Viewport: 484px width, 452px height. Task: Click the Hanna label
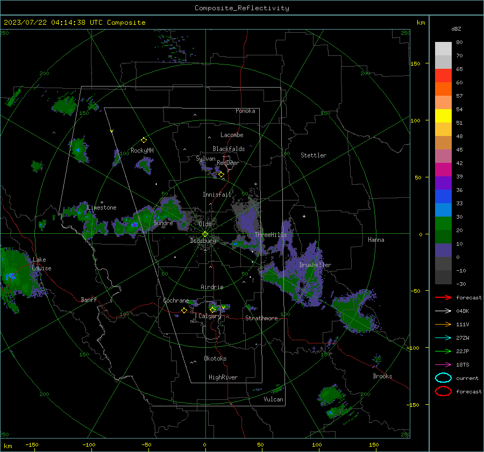[x=376, y=240]
